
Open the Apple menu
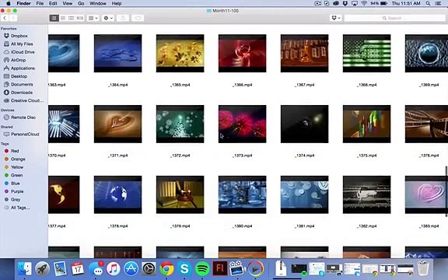[x=9, y=3]
